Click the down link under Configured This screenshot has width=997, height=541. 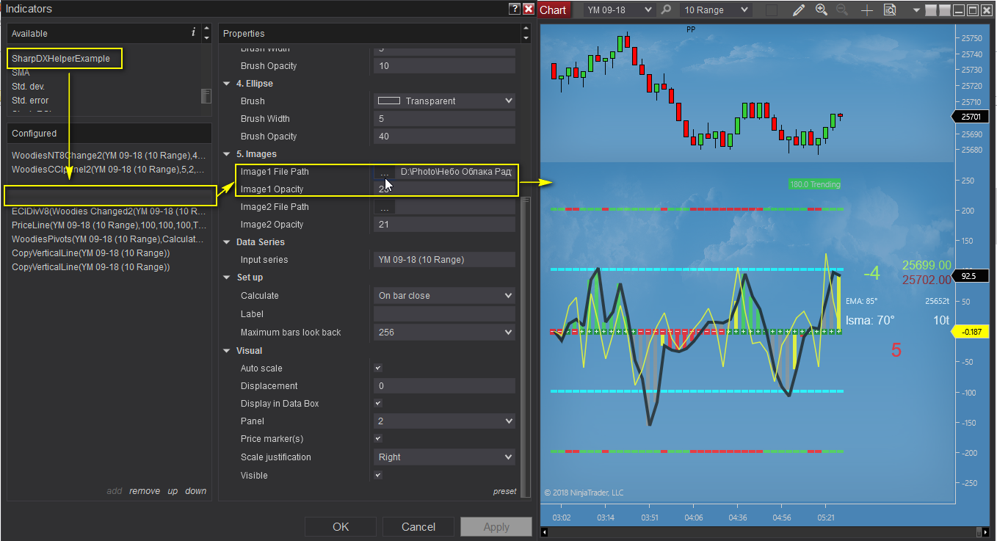[196, 491]
